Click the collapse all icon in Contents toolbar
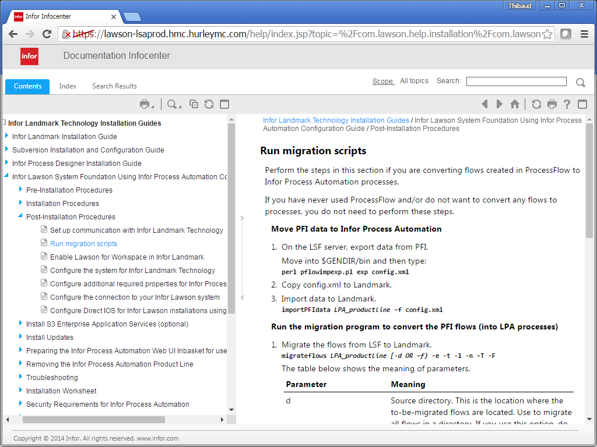 click(x=194, y=104)
